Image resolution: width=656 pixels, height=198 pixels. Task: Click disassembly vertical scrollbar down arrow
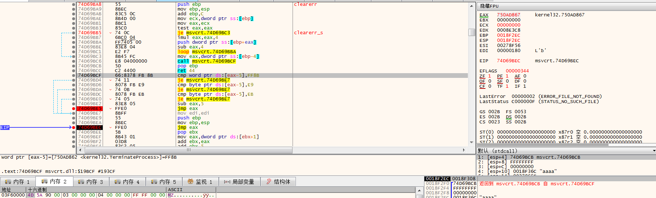click(472, 142)
